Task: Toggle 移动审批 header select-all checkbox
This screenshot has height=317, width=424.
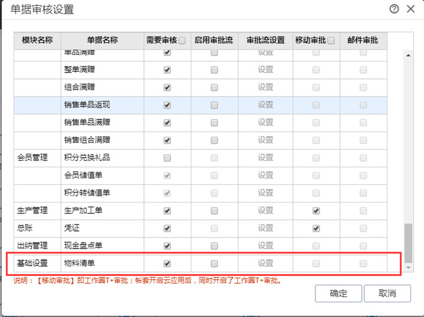Action: coord(331,41)
